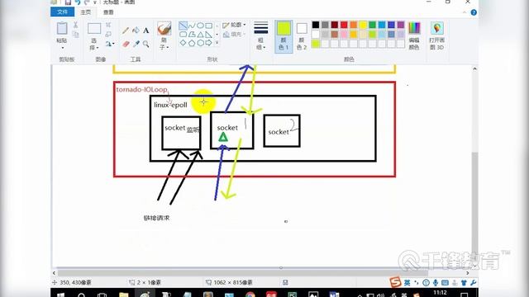The width and height of the screenshot is (529, 297).
Task: Select the Curve shape
Action: pos(192,26)
